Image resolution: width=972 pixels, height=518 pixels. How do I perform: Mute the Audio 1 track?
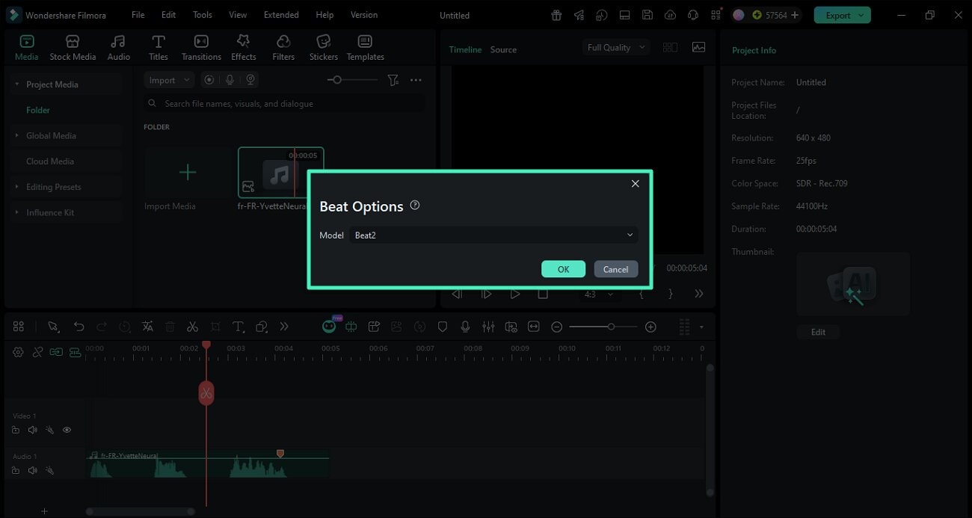point(32,470)
